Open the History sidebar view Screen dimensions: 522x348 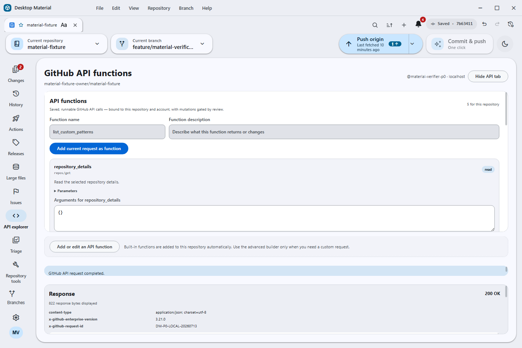(16, 98)
